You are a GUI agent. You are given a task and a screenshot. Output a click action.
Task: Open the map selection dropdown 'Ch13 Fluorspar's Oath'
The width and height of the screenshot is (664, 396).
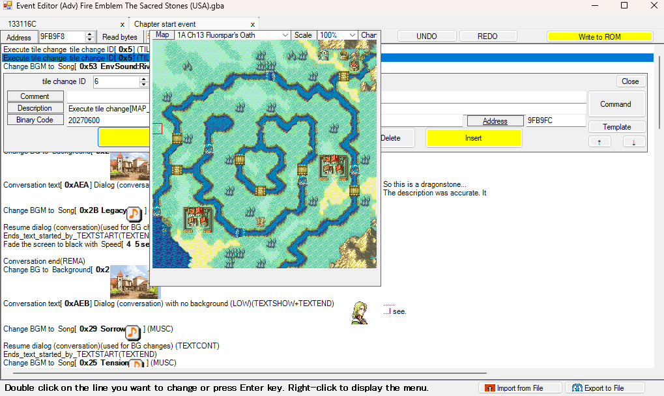point(233,35)
